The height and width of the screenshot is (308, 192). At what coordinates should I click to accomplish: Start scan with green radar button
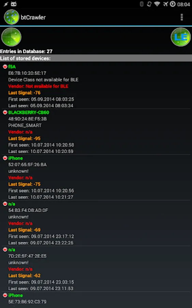click(11, 37)
